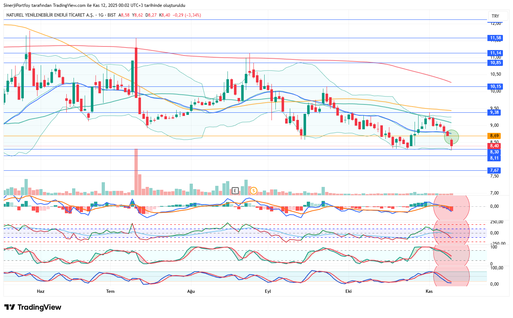Screen dimensions: 513x318
Task: Click the SinerjiPortfoy snapshot caption text
Action: 94,5
